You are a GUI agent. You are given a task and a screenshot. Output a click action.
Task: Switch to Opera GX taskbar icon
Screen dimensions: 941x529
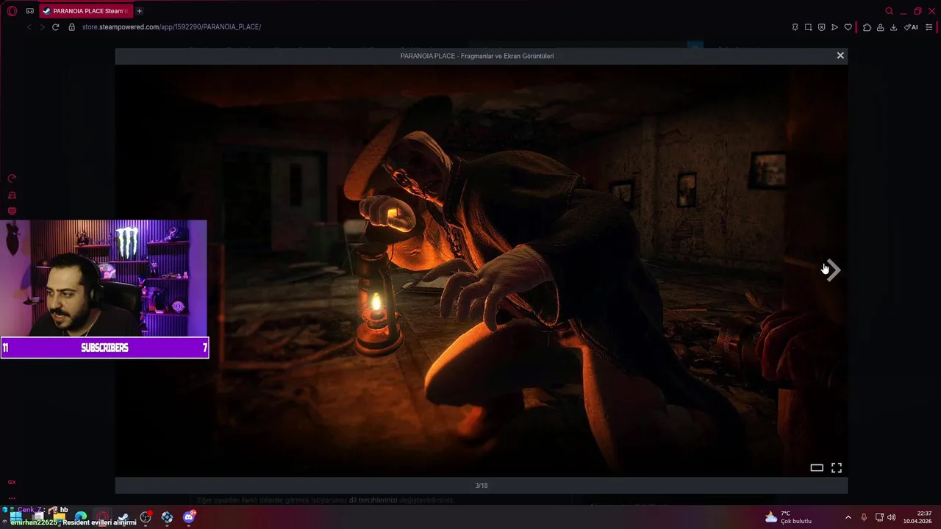(x=102, y=517)
